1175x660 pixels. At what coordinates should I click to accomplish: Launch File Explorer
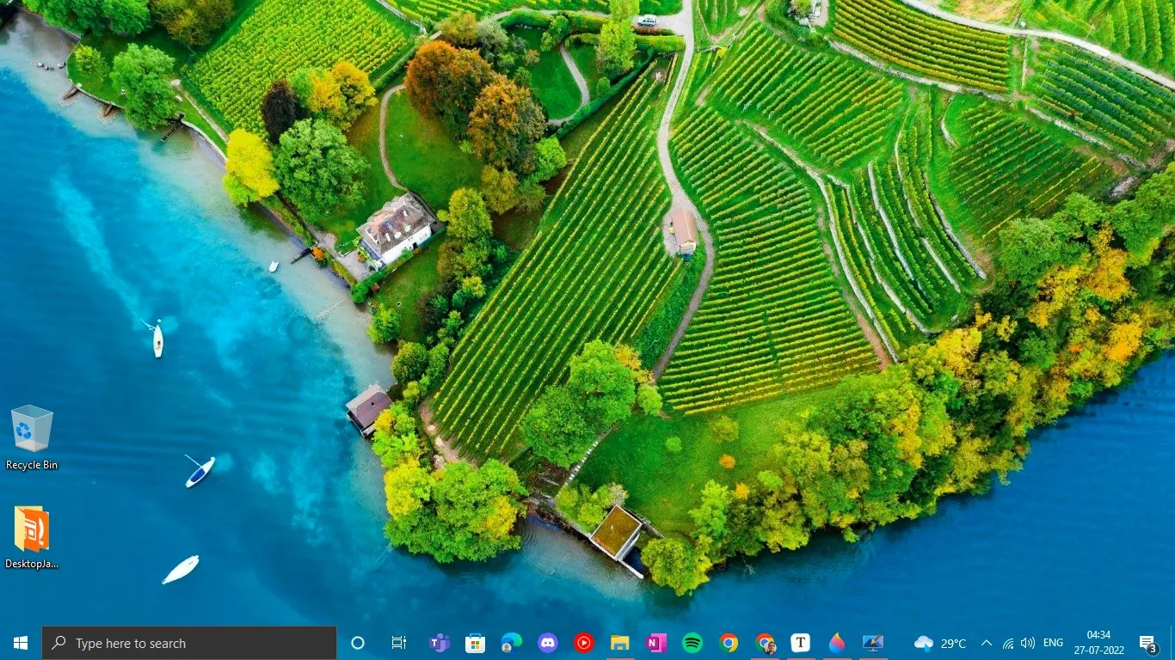[x=620, y=642]
